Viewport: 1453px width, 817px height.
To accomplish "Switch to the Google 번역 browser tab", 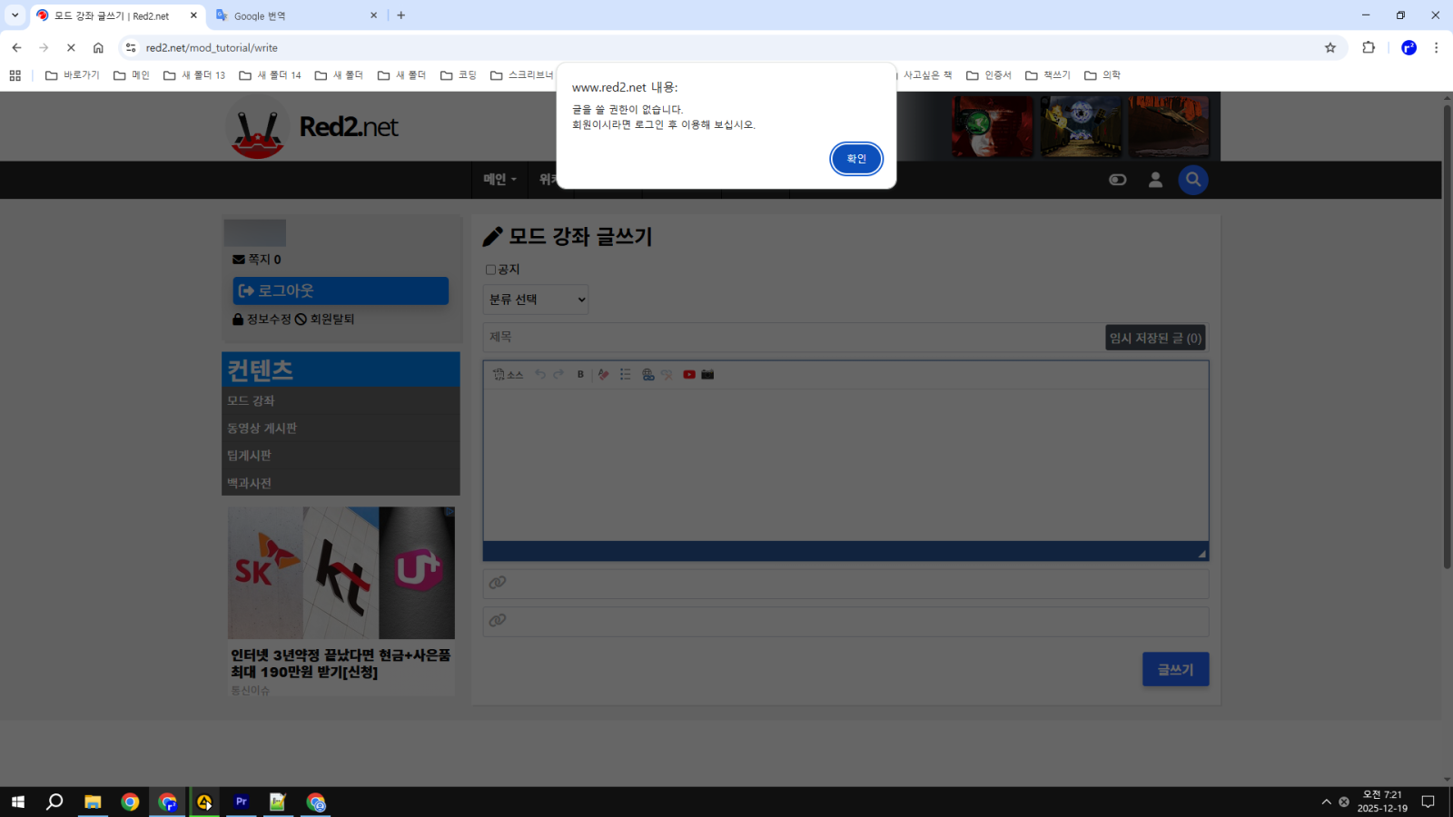I will [291, 15].
